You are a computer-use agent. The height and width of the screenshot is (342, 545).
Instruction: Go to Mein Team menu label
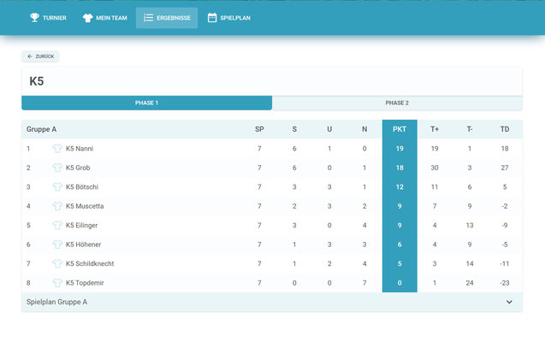pyautogui.click(x=111, y=18)
